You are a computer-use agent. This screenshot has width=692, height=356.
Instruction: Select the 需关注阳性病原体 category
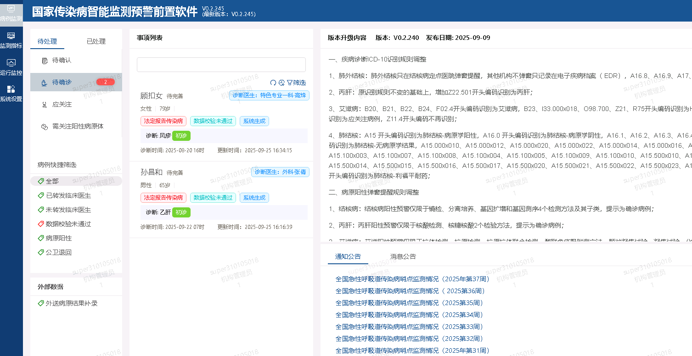coord(76,126)
